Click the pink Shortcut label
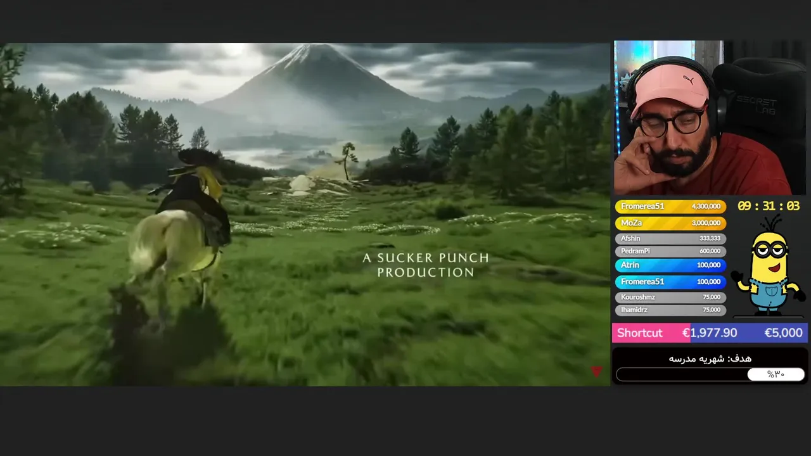The image size is (811, 456). pos(640,333)
